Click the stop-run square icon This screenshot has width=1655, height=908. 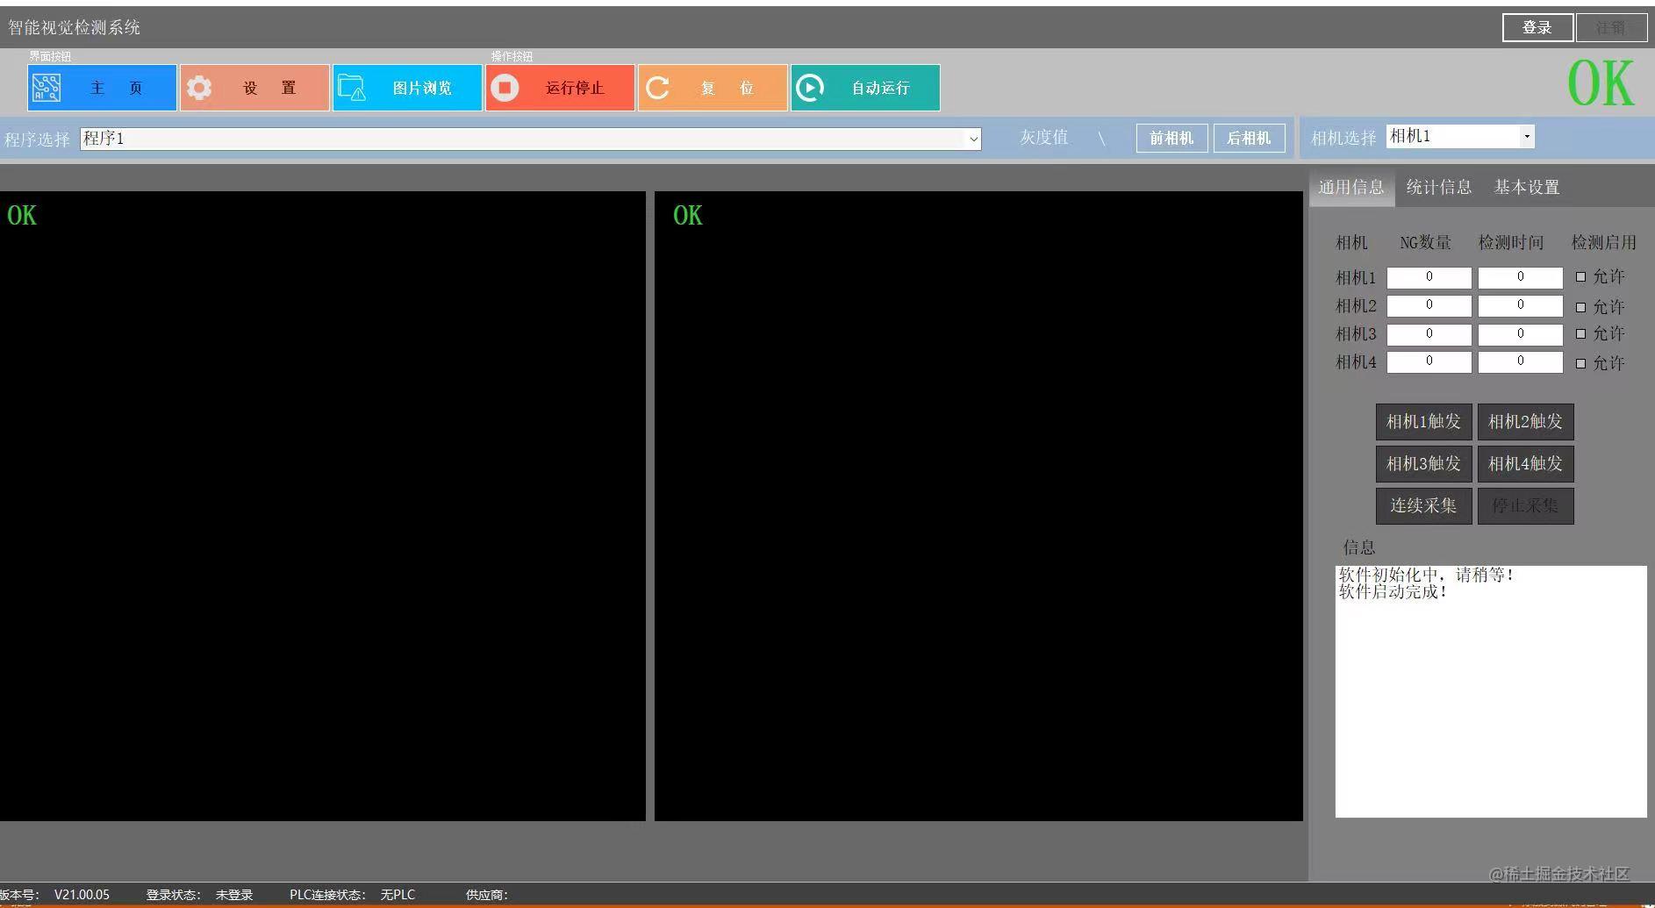505,88
